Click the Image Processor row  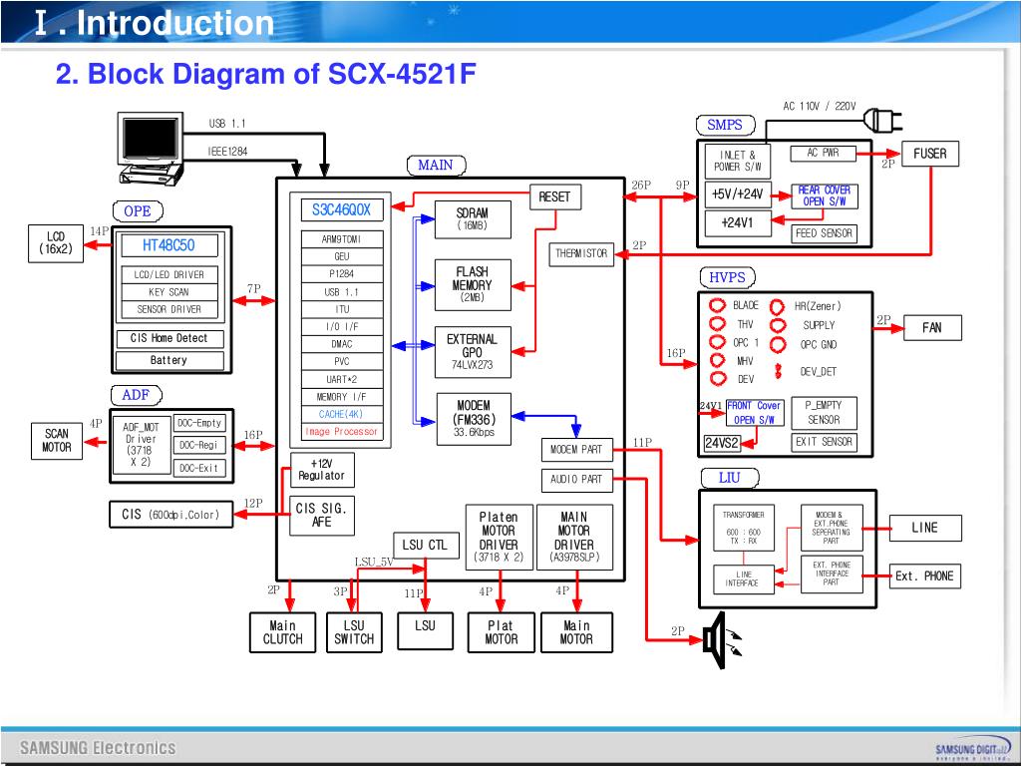[x=342, y=432]
